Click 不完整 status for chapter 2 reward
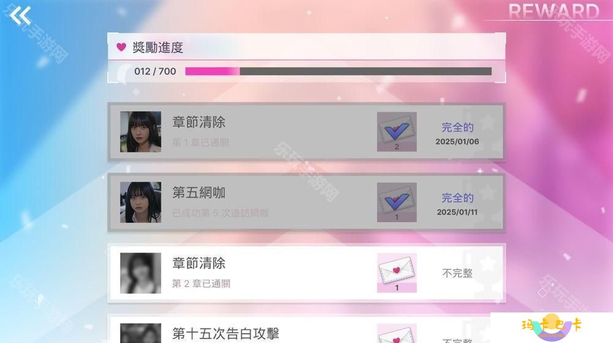 (457, 273)
